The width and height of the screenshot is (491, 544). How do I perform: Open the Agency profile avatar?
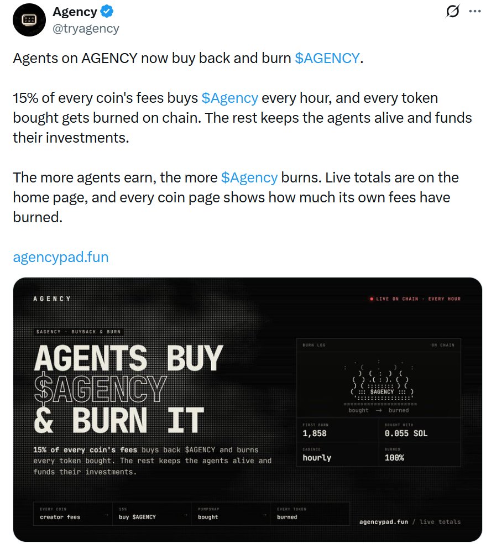pyautogui.click(x=29, y=20)
